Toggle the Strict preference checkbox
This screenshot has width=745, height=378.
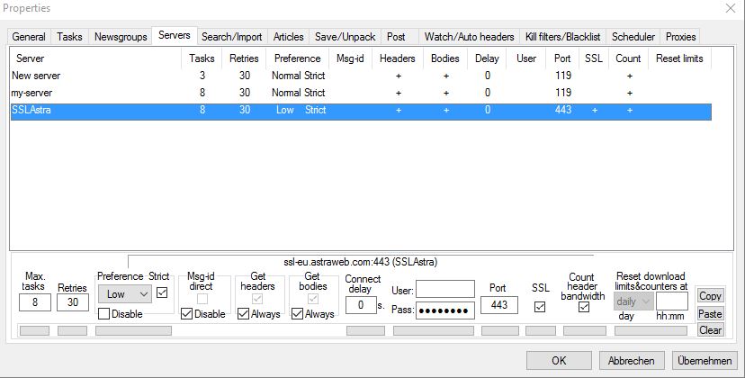(161, 292)
